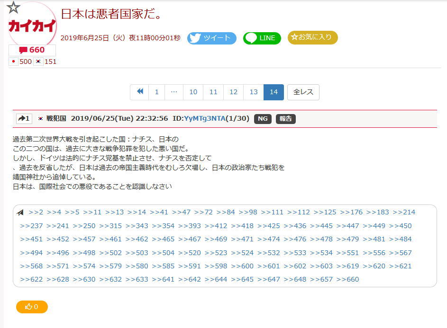Report post using 報告 button
This screenshot has height=328, width=447.
(x=285, y=118)
